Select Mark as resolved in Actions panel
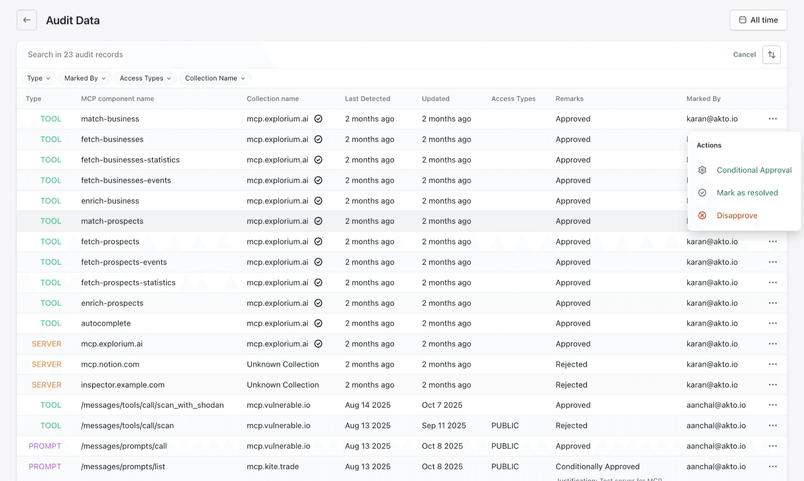This screenshot has height=481, width=804. 747,193
